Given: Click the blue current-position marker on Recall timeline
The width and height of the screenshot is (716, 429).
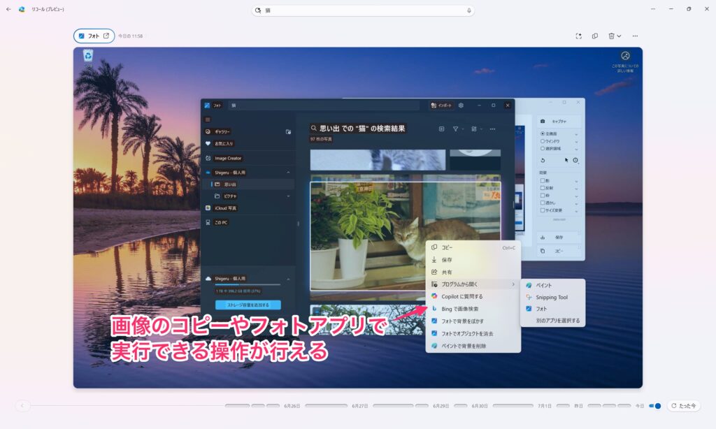Looking at the screenshot, I should coord(657,406).
